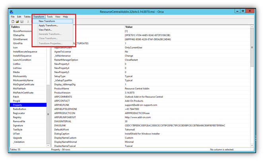Screen dimensions: 264x161
Task: Click the Save toolbar icon
Action: [x=22, y=21]
